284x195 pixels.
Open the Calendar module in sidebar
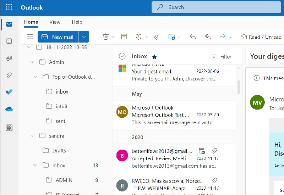point(9,41)
